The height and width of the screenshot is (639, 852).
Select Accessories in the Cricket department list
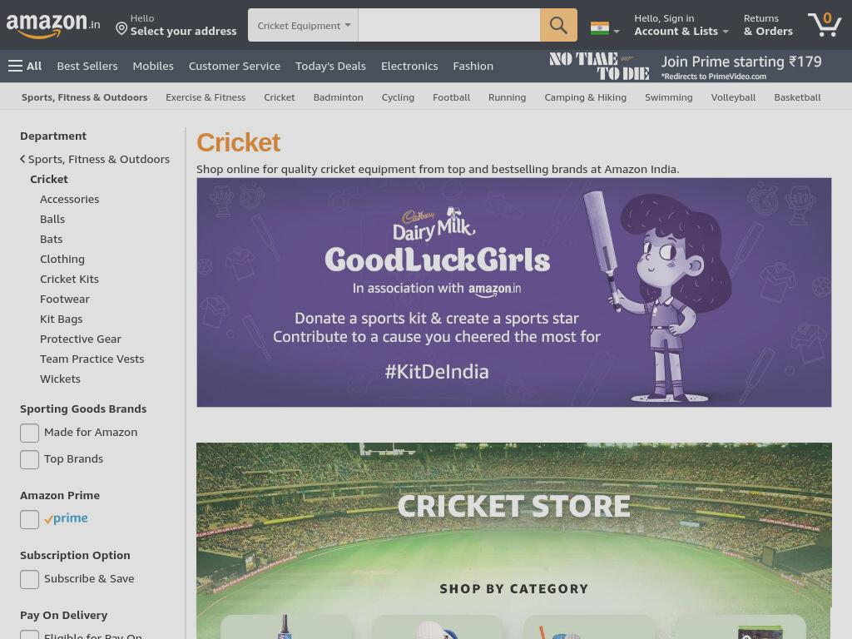tap(70, 199)
